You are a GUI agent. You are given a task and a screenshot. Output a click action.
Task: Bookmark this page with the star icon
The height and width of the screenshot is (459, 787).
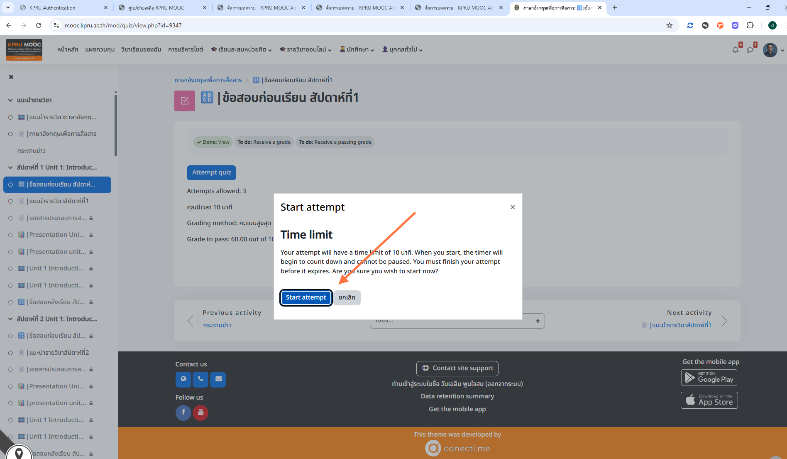coord(670,25)
